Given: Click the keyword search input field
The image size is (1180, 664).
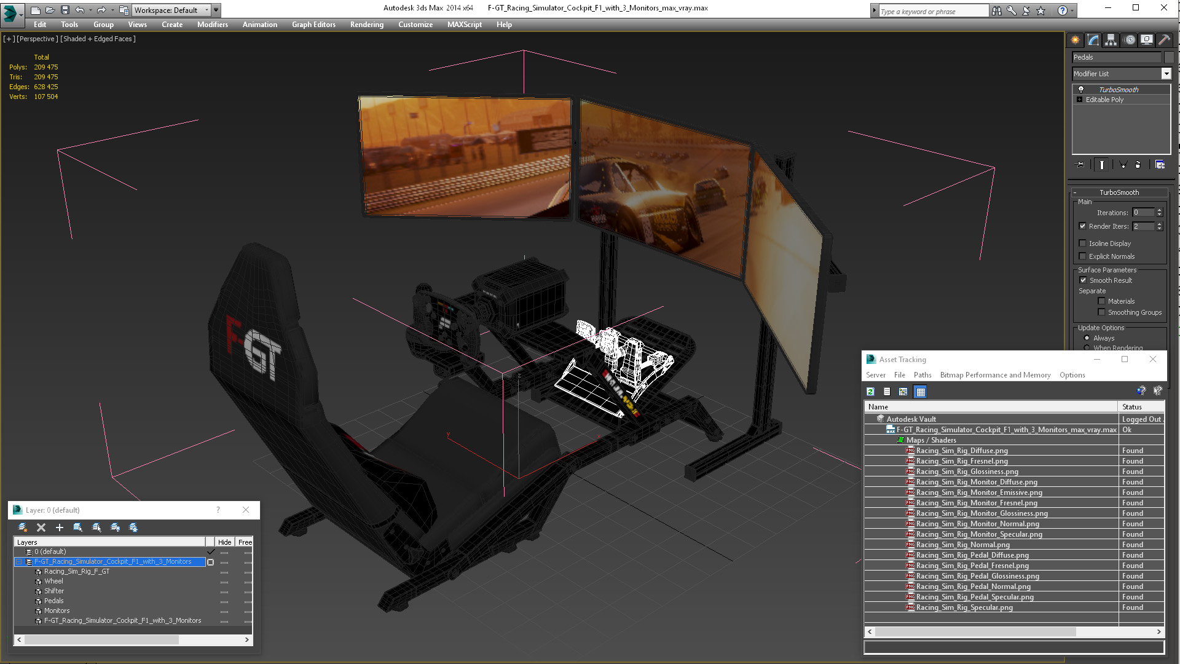Looking at the screenshot, I should click(x=933, y=11).
